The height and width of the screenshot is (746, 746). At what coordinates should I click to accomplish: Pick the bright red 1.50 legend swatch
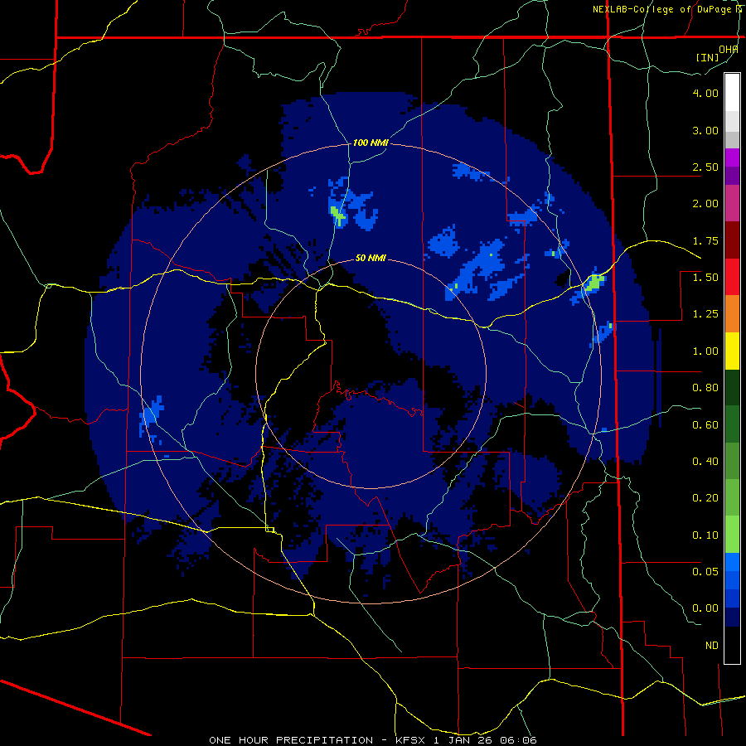point(732,277)
